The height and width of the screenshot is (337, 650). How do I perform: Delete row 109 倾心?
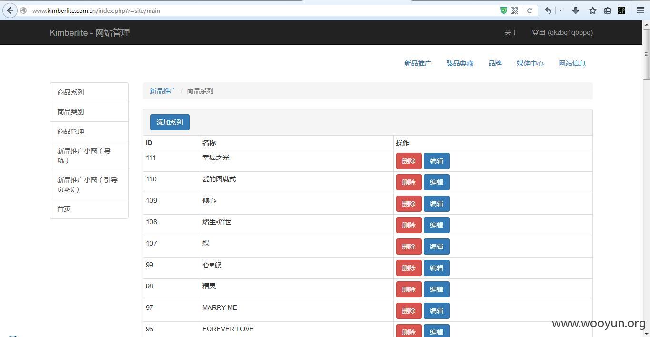409,204
